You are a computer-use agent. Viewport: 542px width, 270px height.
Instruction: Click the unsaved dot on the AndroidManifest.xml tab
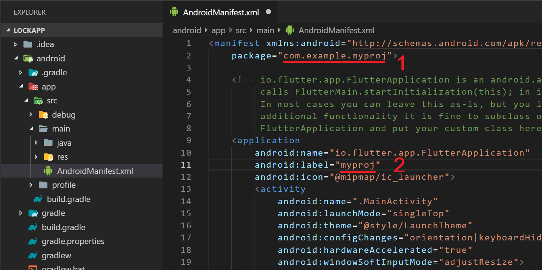point(268,12)
